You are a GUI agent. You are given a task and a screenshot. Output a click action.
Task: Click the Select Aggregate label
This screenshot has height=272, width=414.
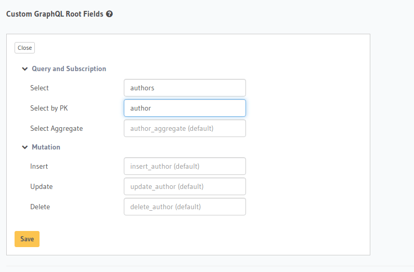point(56,128)
